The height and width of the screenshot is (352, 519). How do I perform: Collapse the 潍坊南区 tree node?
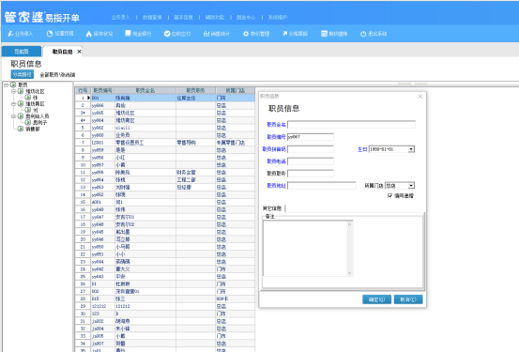[13, 104]
